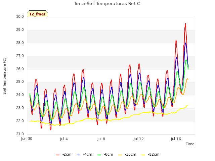
Task: Select the -8cm legend label
Action: tap(109, 154)
